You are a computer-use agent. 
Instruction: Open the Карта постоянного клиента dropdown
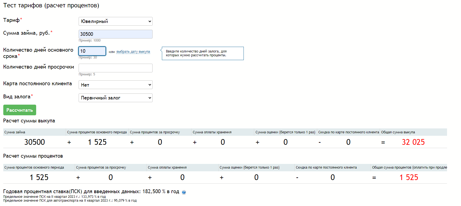click(115, 85)
